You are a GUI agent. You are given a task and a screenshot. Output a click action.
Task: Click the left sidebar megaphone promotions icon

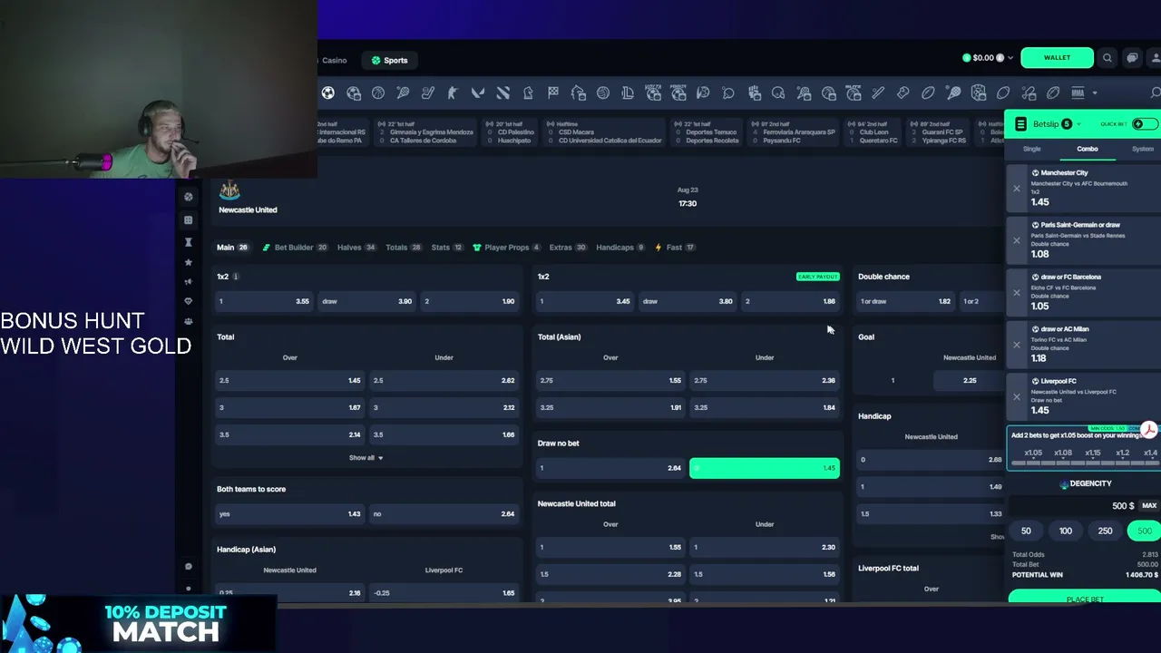pos(189,282)
